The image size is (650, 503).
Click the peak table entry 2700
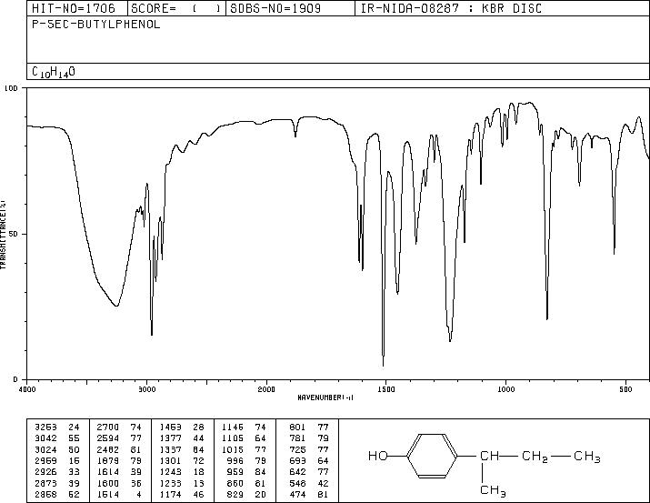click(x=108, y=428)
